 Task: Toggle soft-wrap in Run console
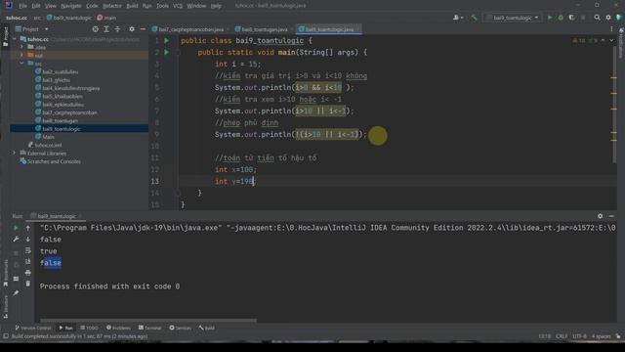click(x=28, y=250)
